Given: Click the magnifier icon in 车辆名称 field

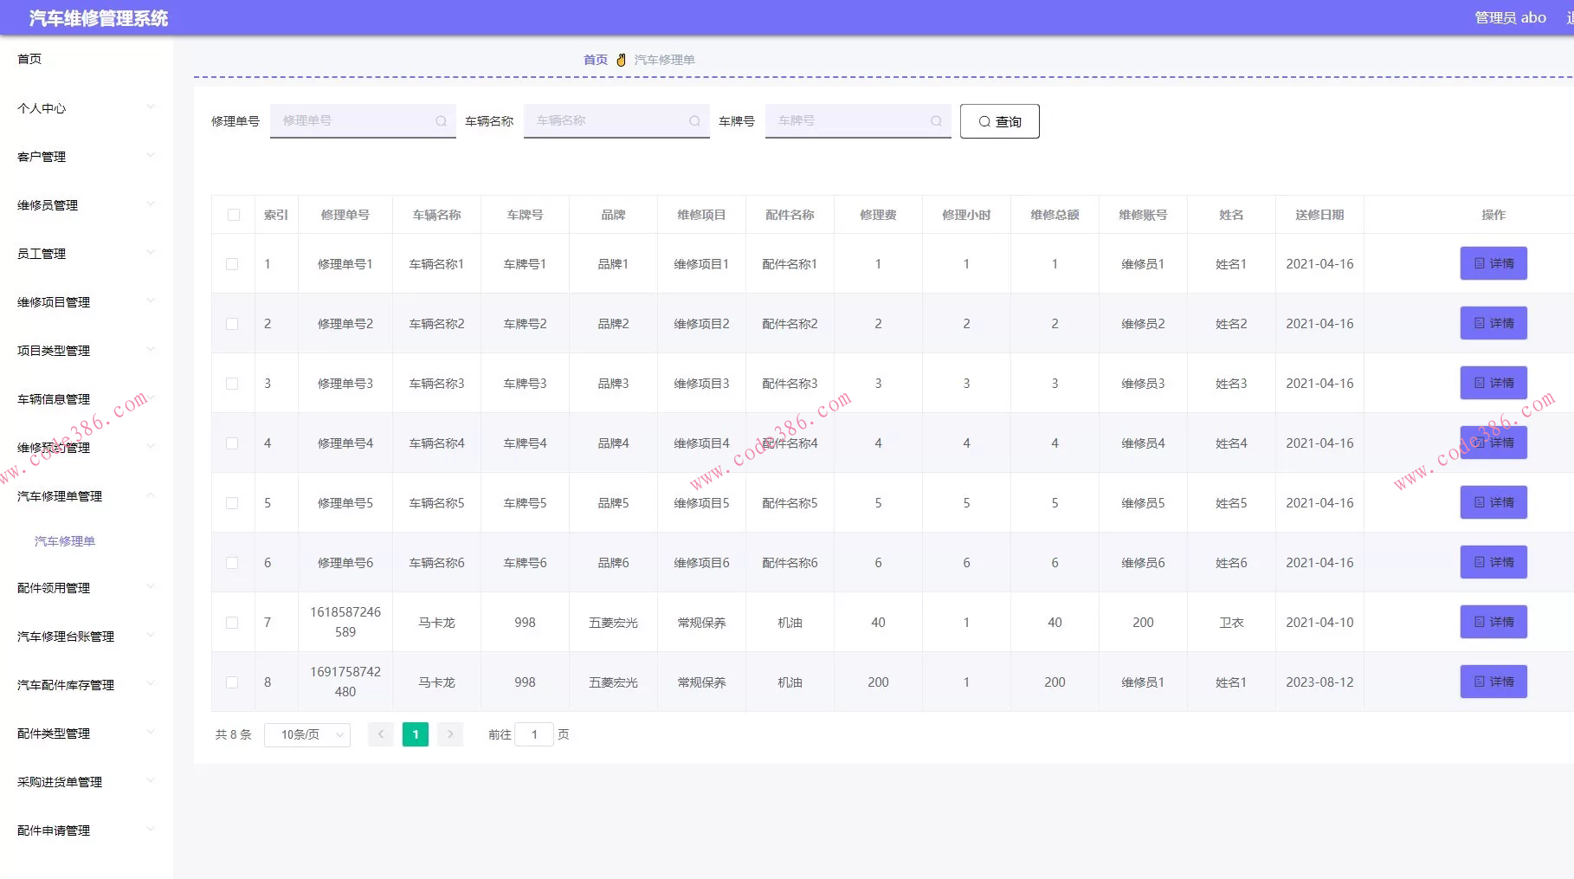Looking at the screenshot, I should pos(694,121).
